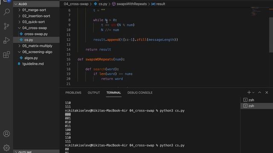Click 'while' keyword on line 8

(98, 20)
